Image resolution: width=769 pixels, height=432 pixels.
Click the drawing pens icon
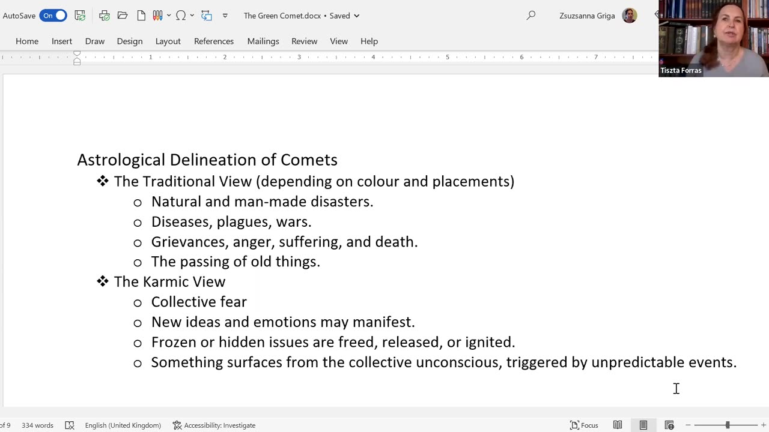click(157, 16)
